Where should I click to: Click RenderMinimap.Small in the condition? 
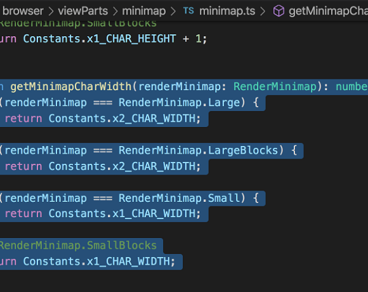[180, 198]
